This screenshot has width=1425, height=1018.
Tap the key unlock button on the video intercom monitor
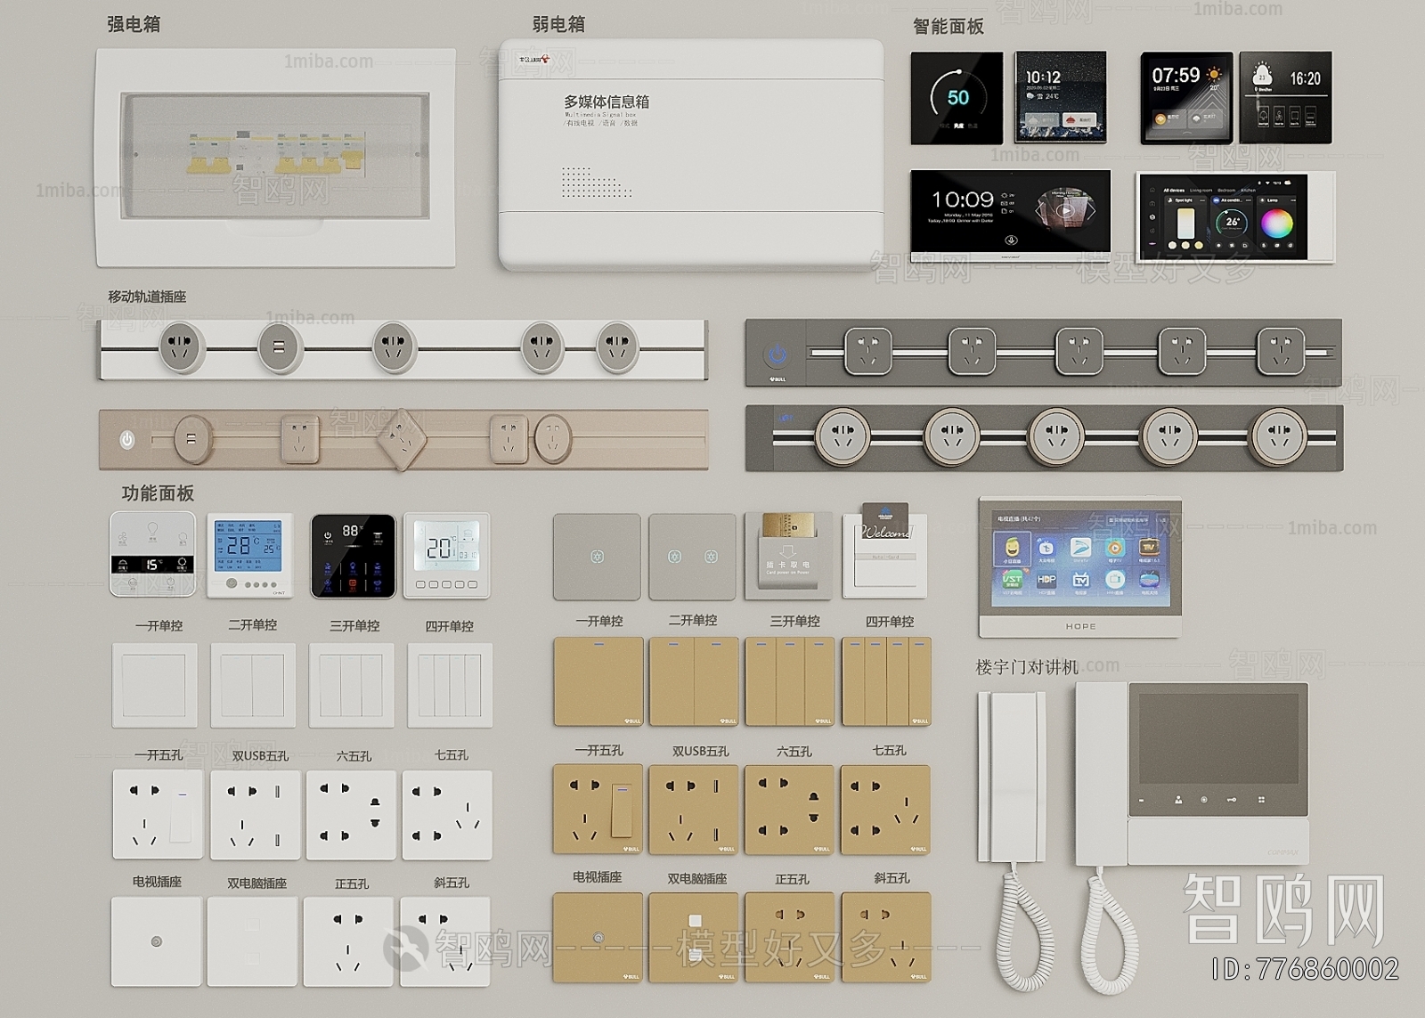pos(1233,800)
